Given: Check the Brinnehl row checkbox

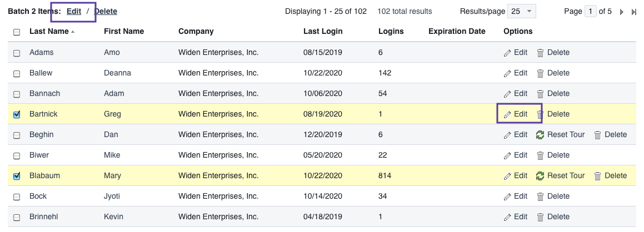Looking at the screenshot, I should coord(17,217).
